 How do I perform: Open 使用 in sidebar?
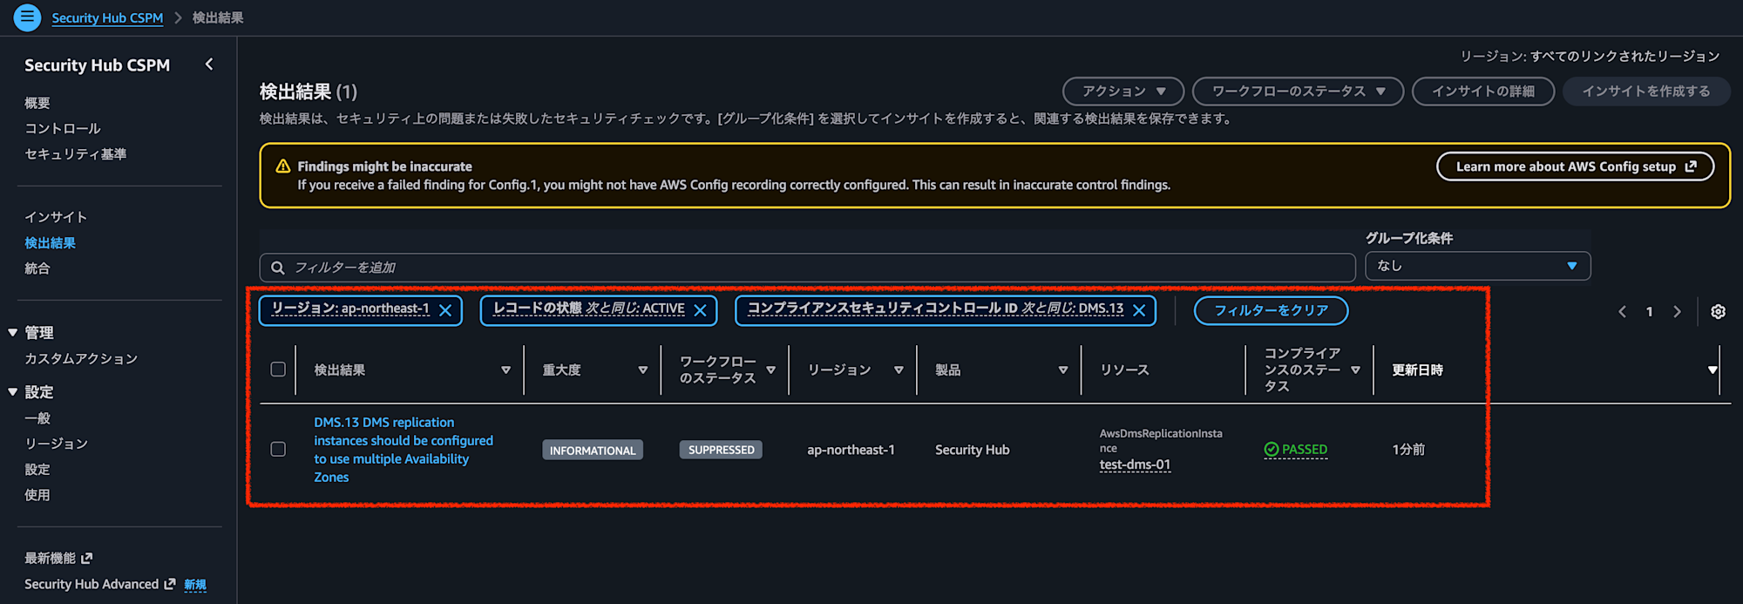coord(37,495)
